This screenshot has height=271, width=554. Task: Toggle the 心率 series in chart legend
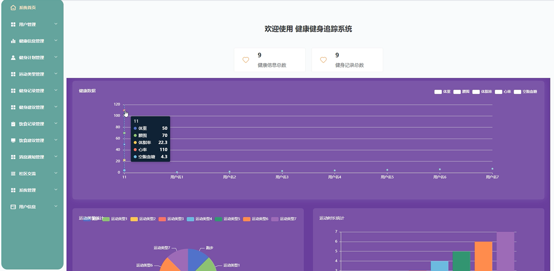(x=503, y=92)
